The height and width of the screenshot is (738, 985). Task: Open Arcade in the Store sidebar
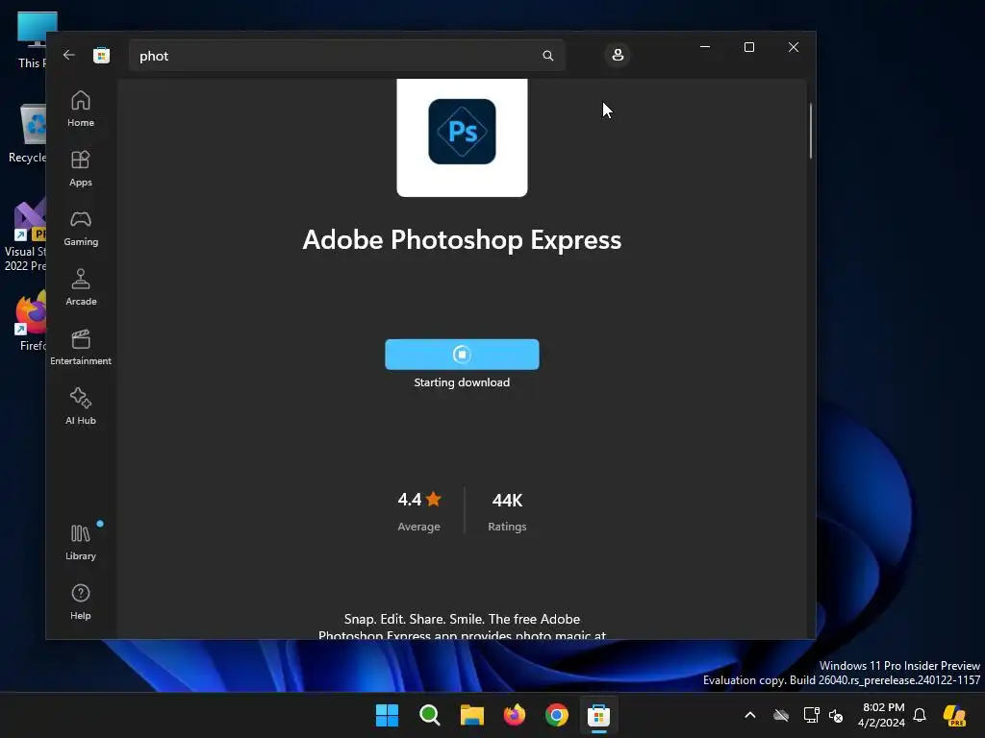[x=81, y=287]
